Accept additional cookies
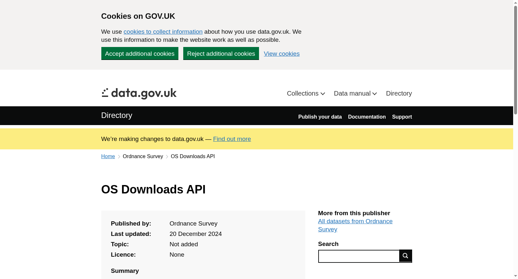The width and height of the screenshot is (518, 279). (x=140, y=53)
